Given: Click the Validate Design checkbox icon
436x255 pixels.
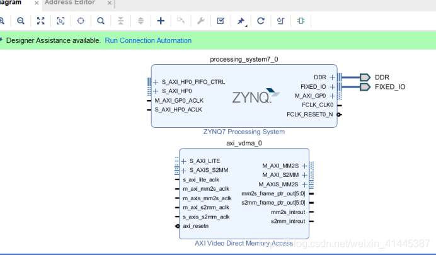Looking at the screenshot, I should (221, 21).
